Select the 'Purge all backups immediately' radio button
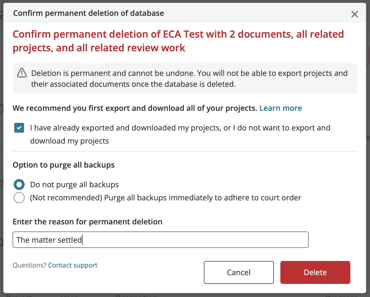This screenshot has height=297, width=370. (x=19, y=198)
